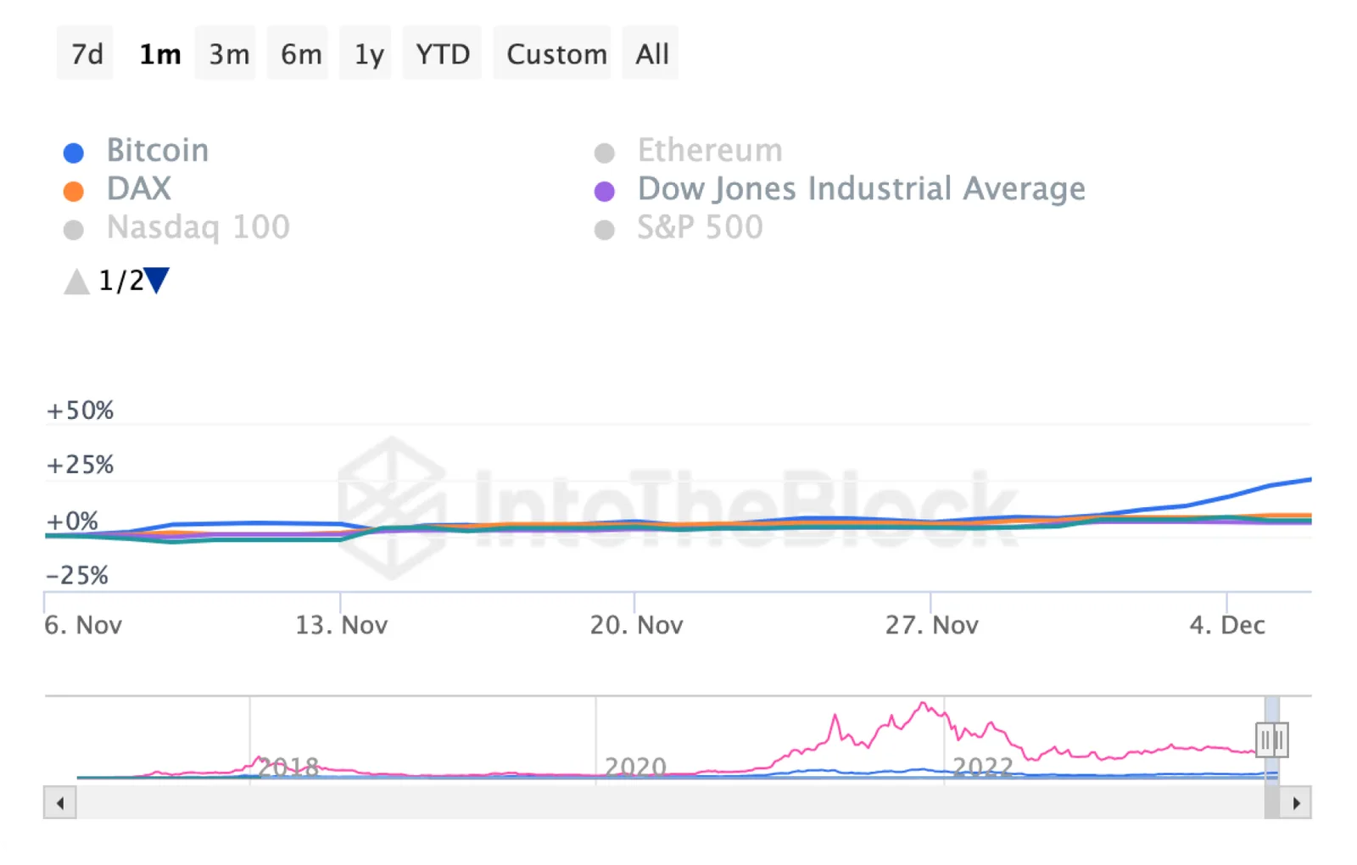Enable the S&P 500 series
This screenshot has height=865, width=1357.
click(678, 227)
